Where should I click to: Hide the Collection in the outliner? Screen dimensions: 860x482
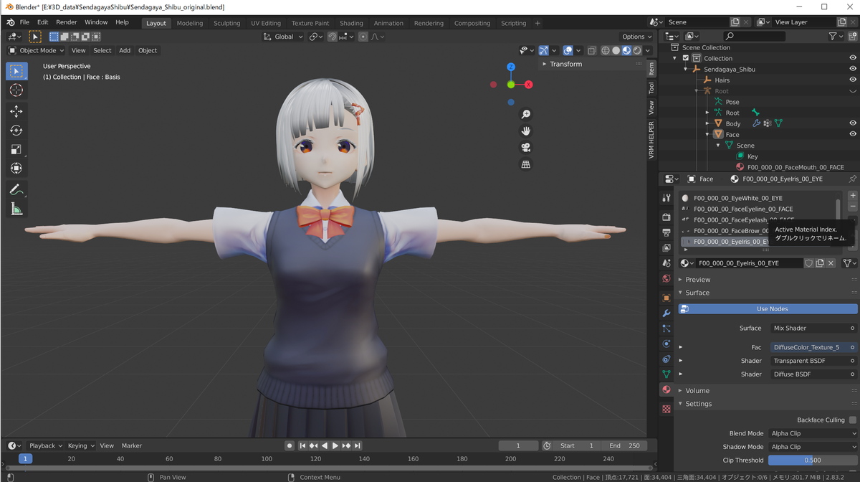[x=853, y=58]
